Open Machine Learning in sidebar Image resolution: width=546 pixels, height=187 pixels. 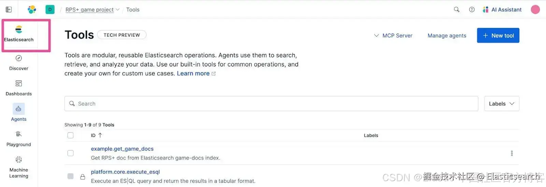click(19, 159)
